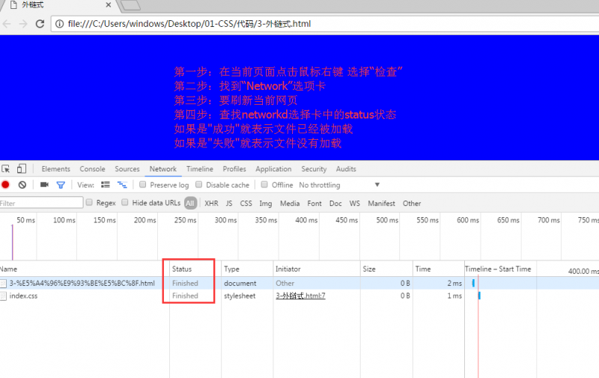Check the Disable cache option

[199, 185]
